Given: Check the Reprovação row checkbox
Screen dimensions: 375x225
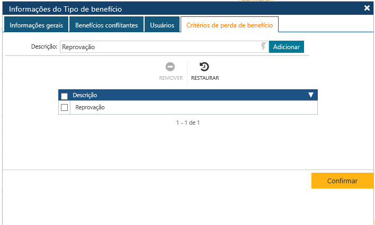Looking at the screenshot, I should click(x=65, y=107).
